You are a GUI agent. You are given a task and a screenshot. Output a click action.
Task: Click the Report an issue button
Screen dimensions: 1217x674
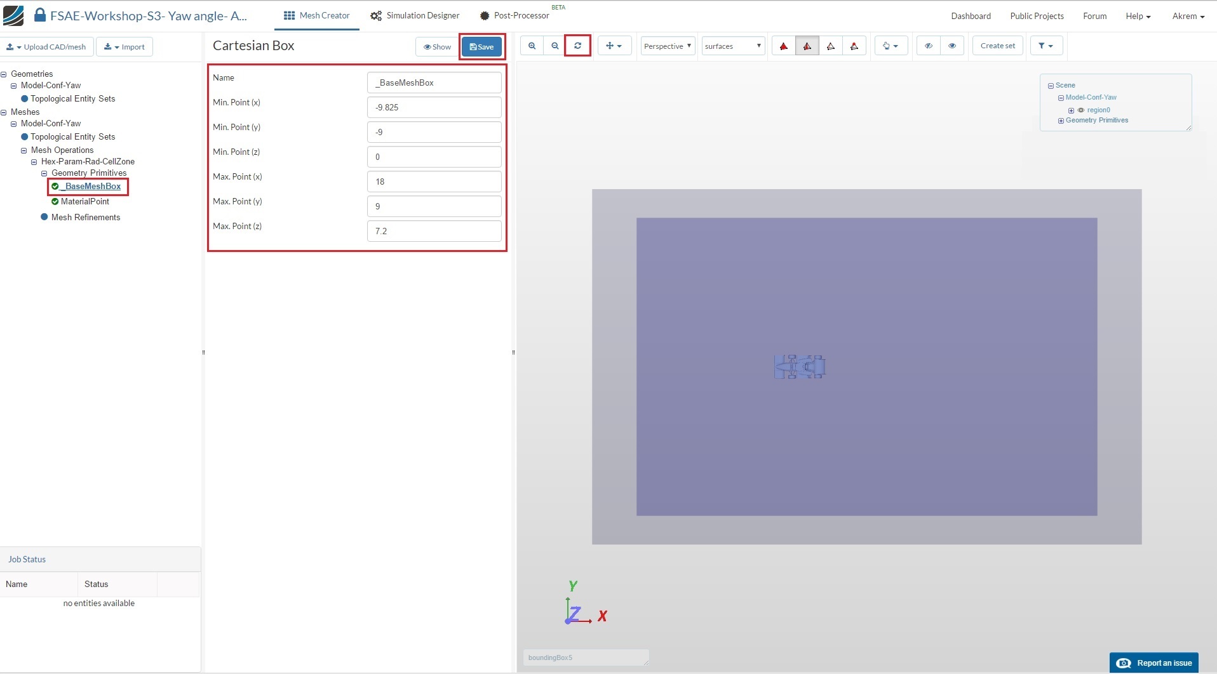coord(1153,663)
